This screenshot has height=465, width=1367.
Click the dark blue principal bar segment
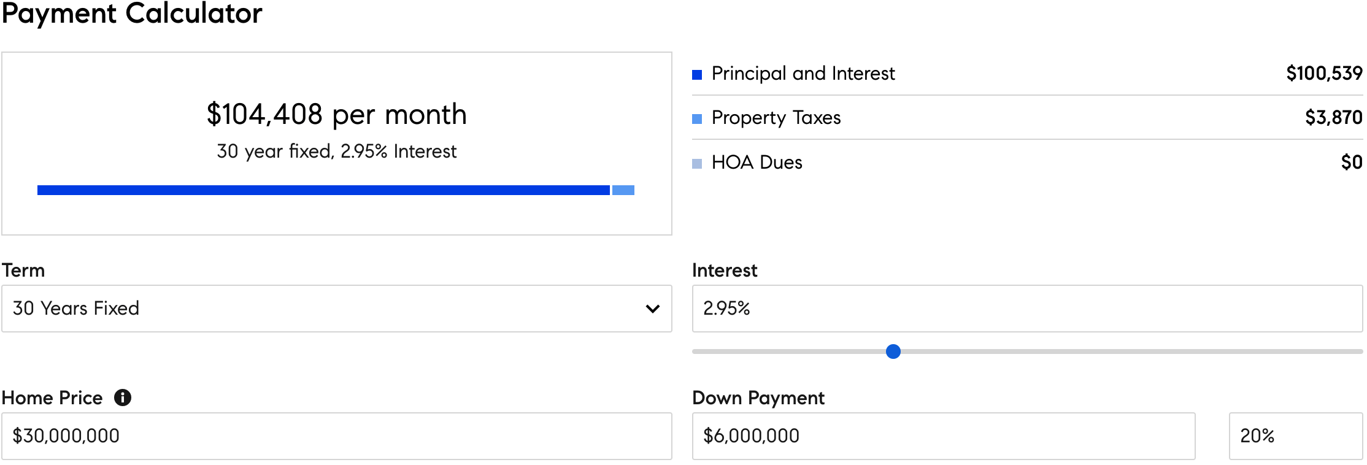coord(323,190)
